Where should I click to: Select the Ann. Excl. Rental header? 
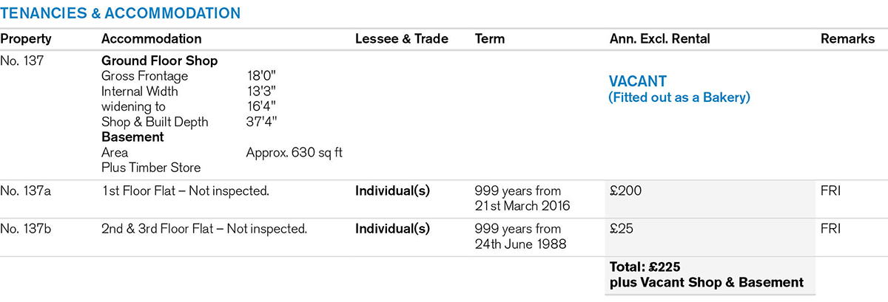pyautogui.click(x=659, y=39)
